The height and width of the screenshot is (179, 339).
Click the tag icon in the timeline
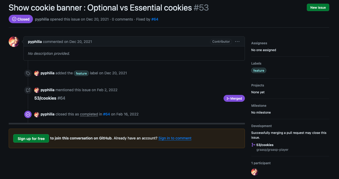click(x=28, y=73)
